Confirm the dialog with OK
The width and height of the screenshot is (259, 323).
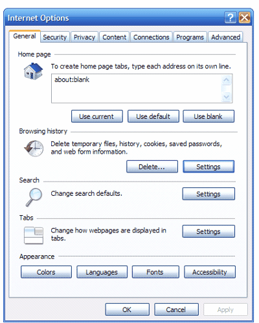pos(127,309)
